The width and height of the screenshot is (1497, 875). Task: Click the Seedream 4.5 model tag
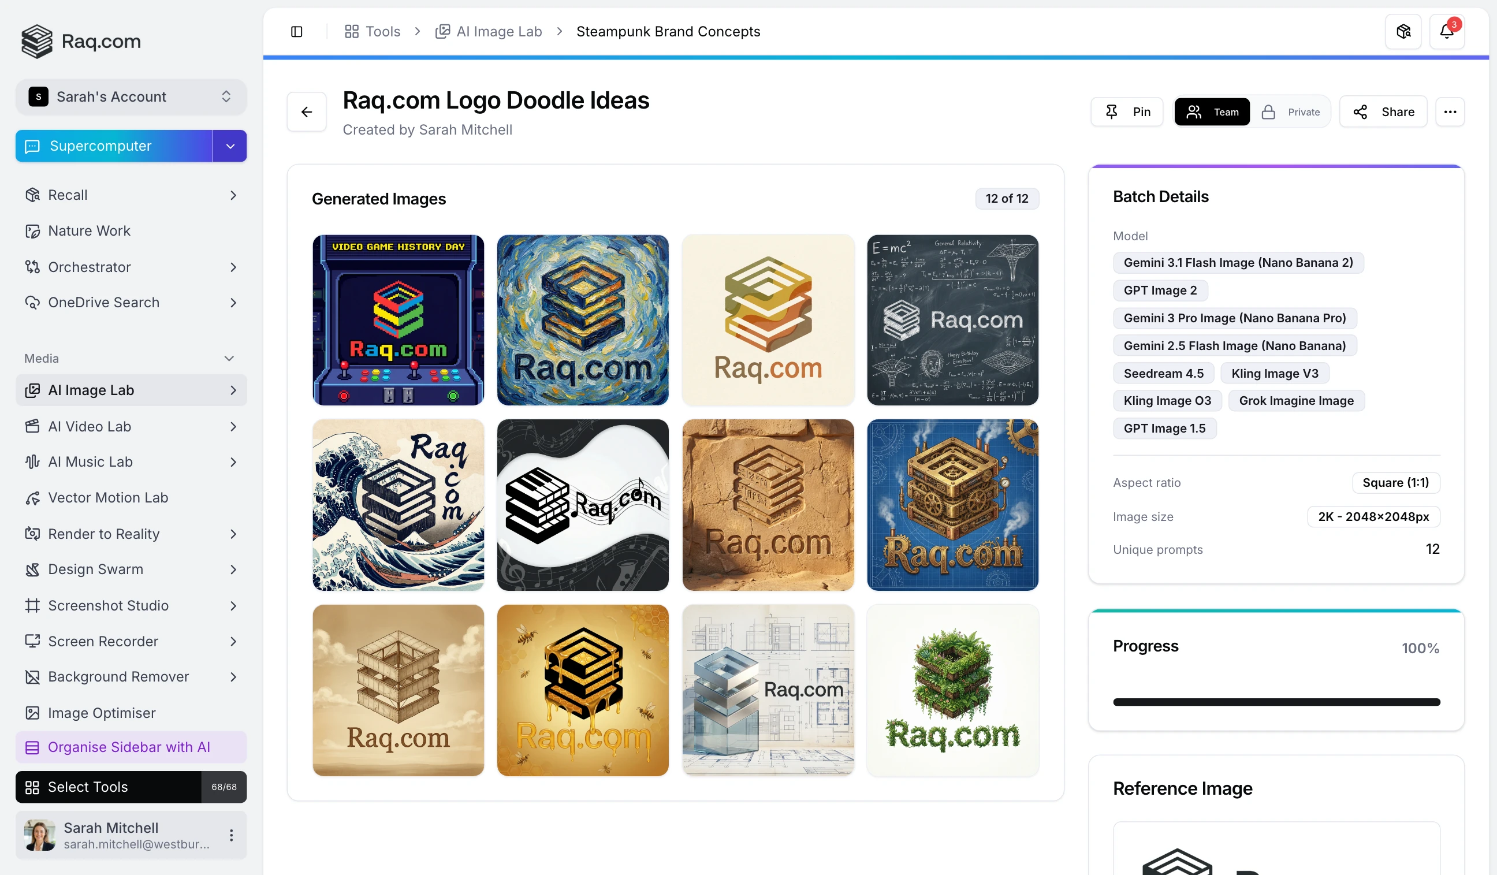pyautogui.click(x=1163, y=374)
